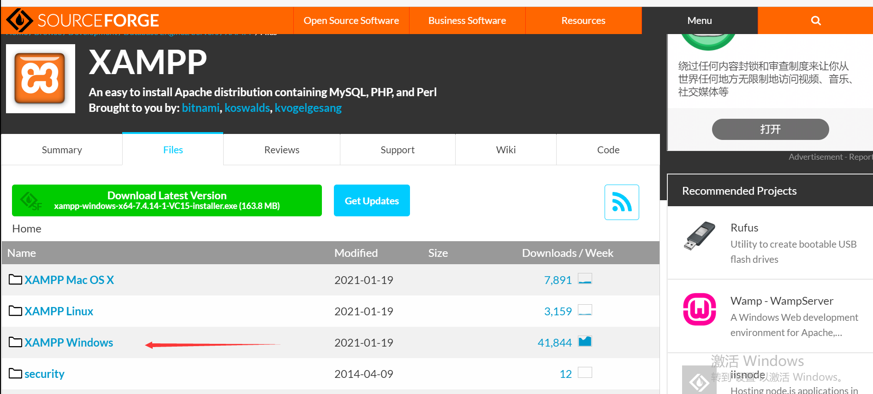Open downloads chart icon for XAMPP Linux
This screenshot has width=873, height=394.
[585, 310]
